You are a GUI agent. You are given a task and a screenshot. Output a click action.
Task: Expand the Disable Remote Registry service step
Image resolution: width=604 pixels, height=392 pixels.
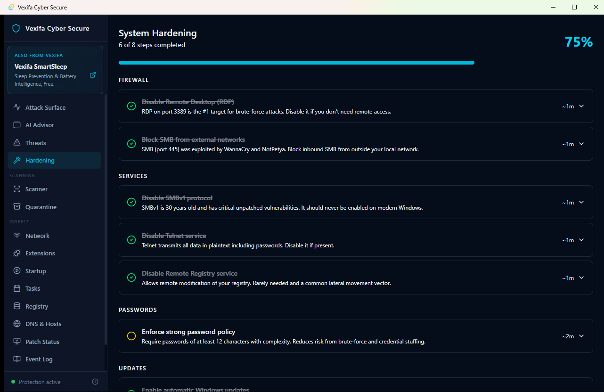581,278
